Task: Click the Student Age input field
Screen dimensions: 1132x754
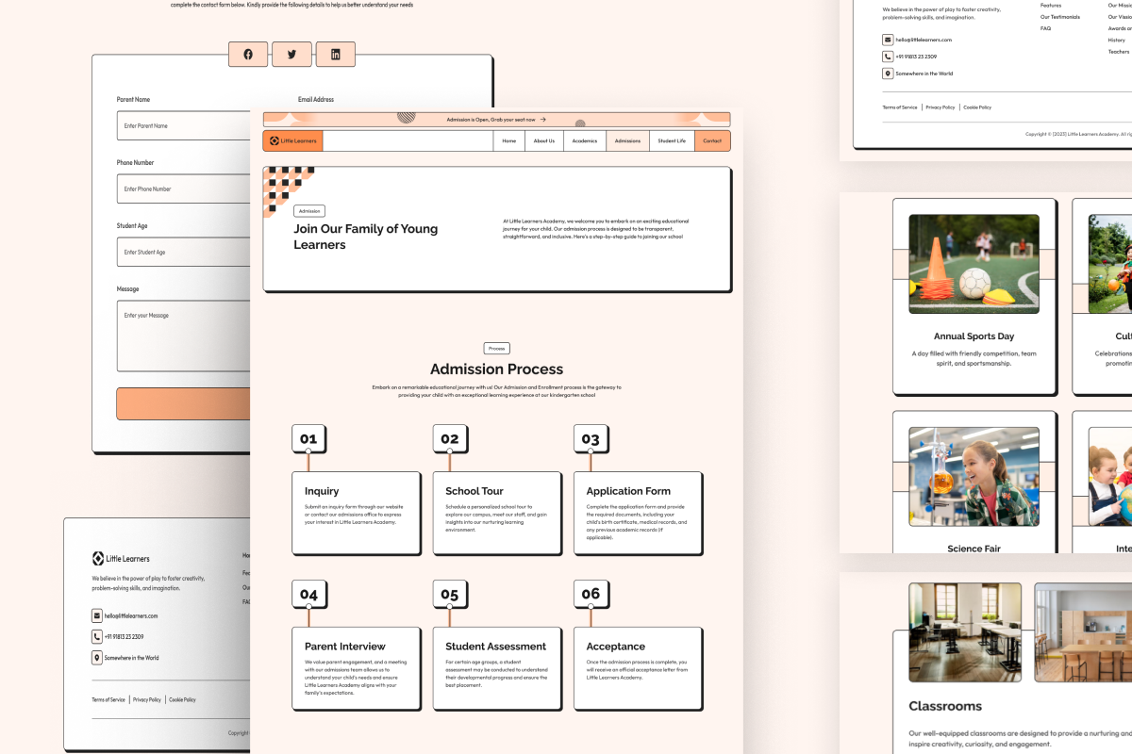Action: tap(183, 252)
